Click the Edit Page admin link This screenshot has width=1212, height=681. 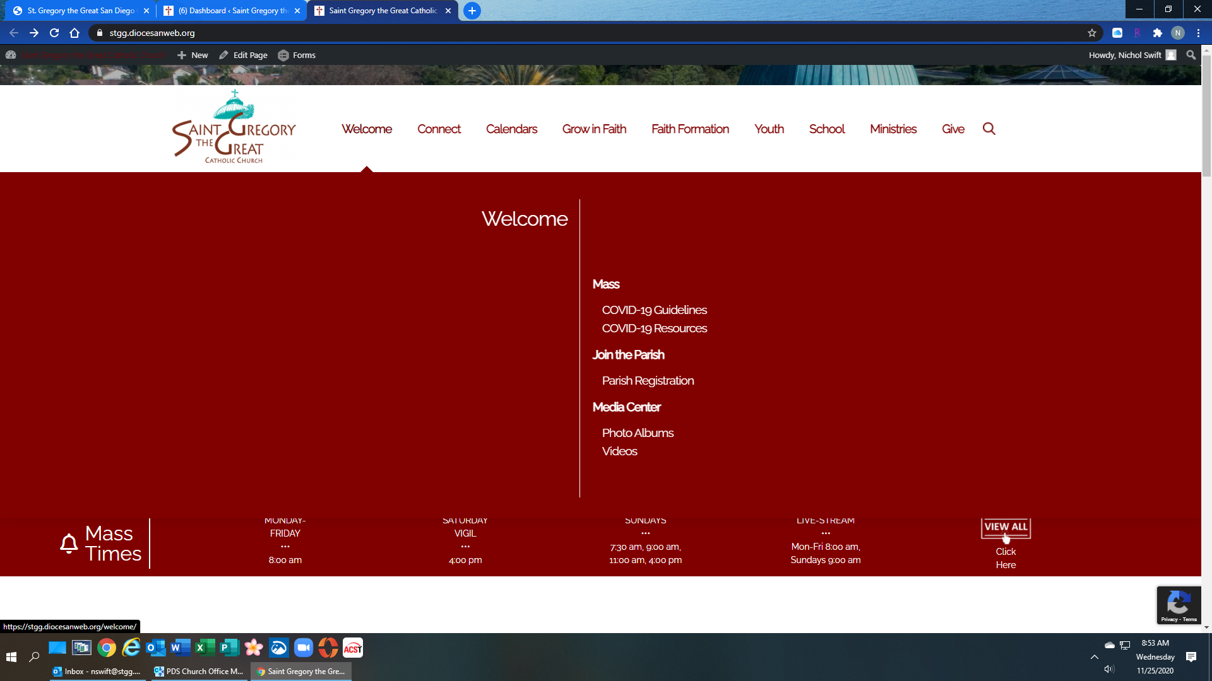point(244,55)
